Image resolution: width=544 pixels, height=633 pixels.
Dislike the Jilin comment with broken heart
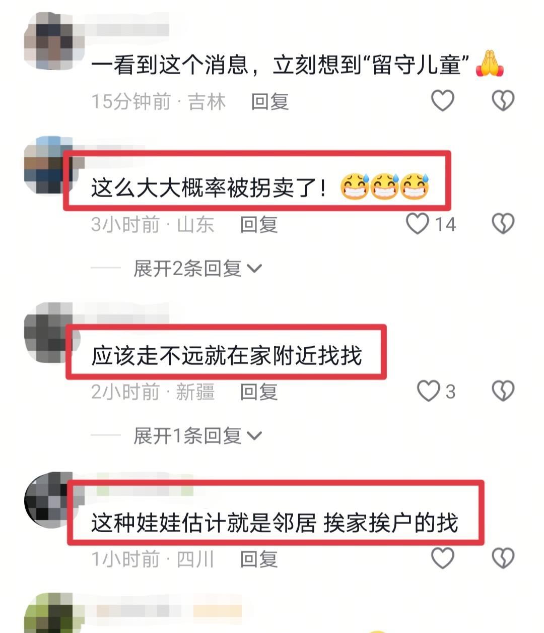coord(503,101)
